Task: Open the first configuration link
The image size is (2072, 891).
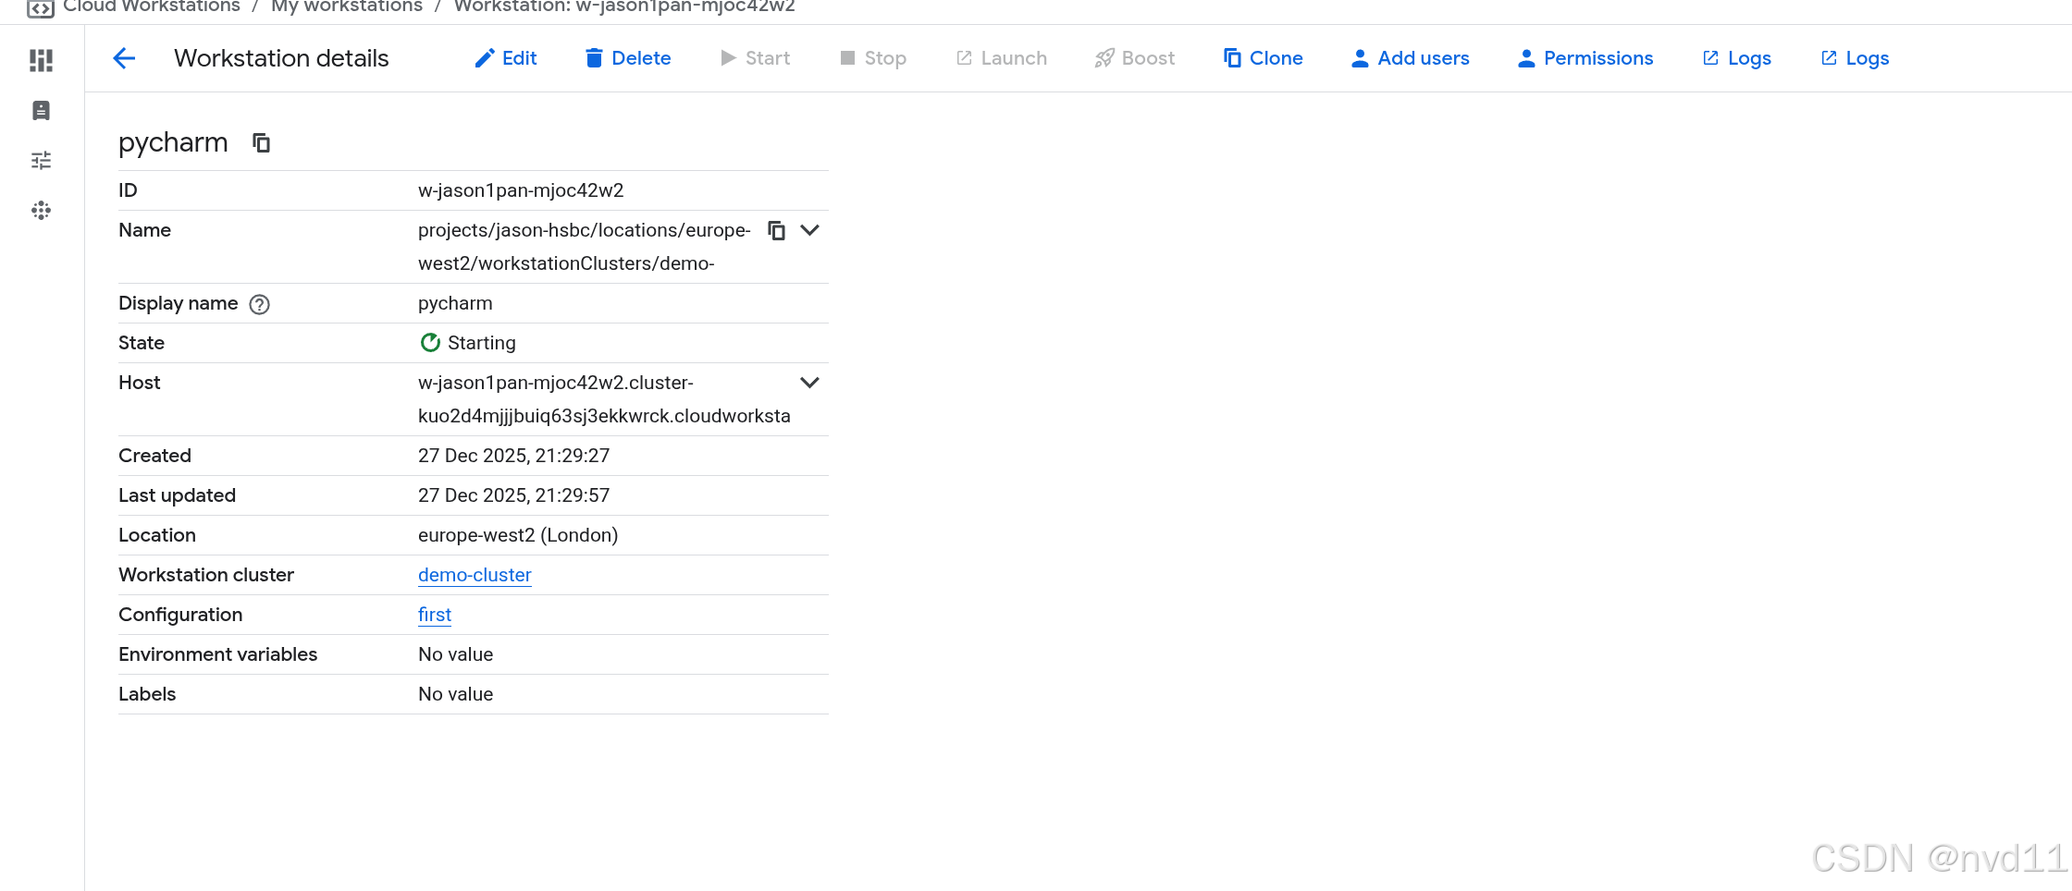Action: (x=435, y=615)
